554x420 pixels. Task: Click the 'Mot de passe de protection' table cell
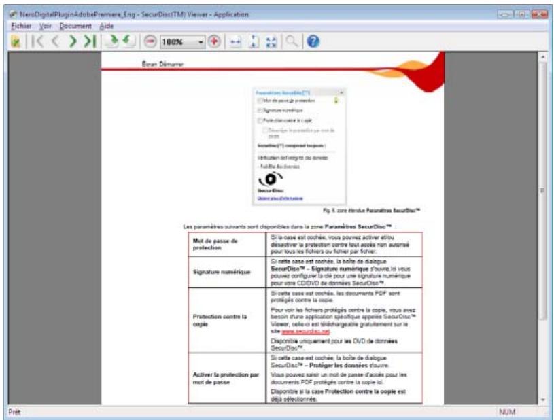(x=227, y=245)
